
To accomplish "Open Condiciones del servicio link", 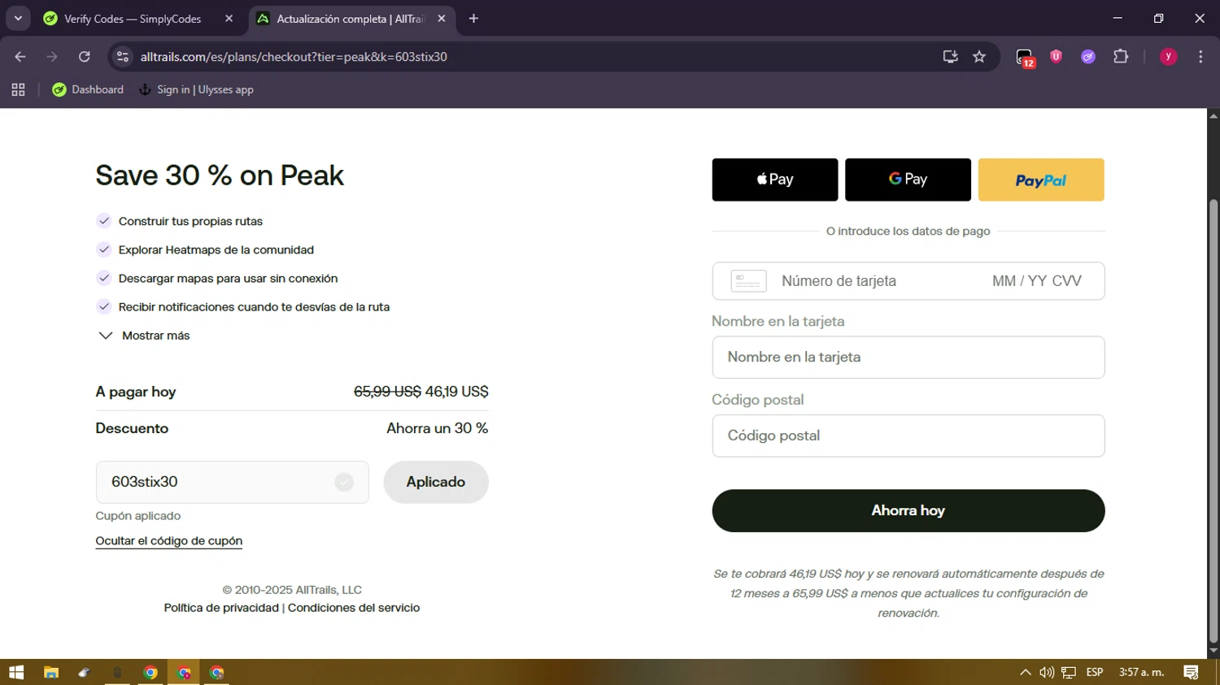I will tap(354, 608).
